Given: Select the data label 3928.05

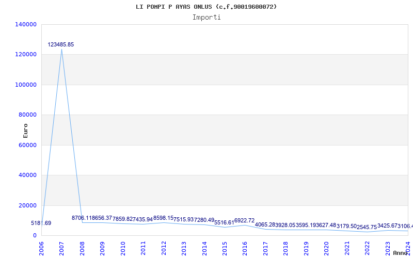Looking at the screenshot, I should (285, 225).
